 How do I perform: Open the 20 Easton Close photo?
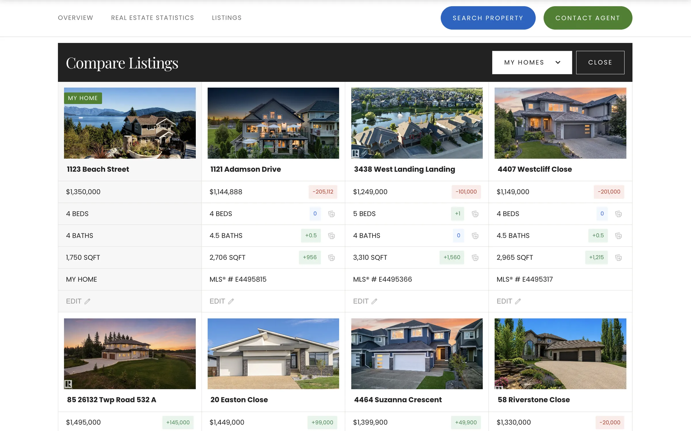tap(273, 354)
